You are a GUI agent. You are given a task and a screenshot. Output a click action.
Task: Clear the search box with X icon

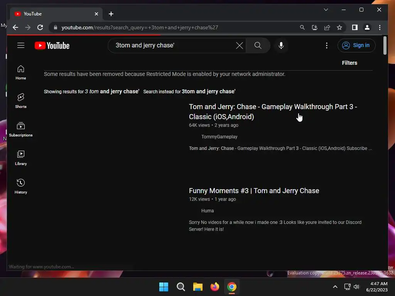tap(239, 45)
